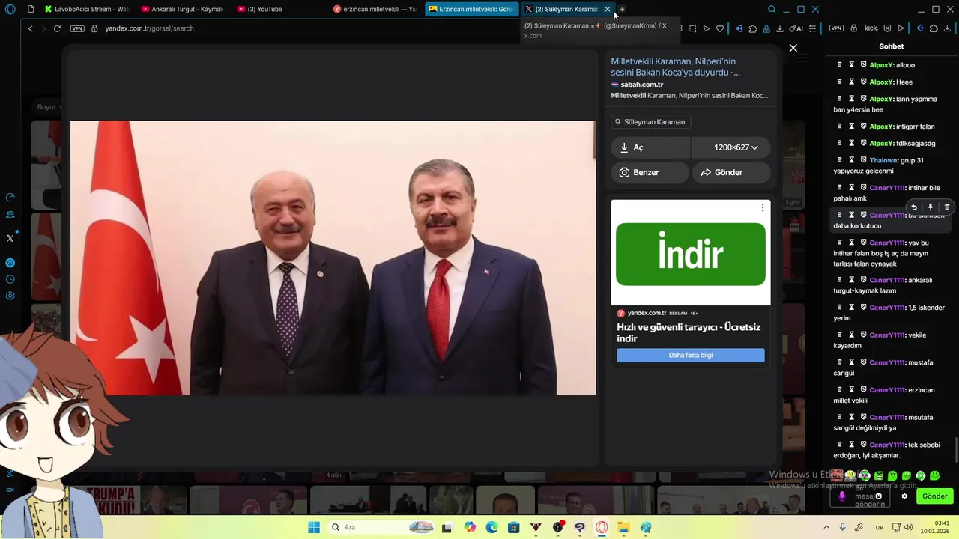The height and width of the screenshot is (539, 959).
Task: Open a new browser tab
Action: point(623,9)
